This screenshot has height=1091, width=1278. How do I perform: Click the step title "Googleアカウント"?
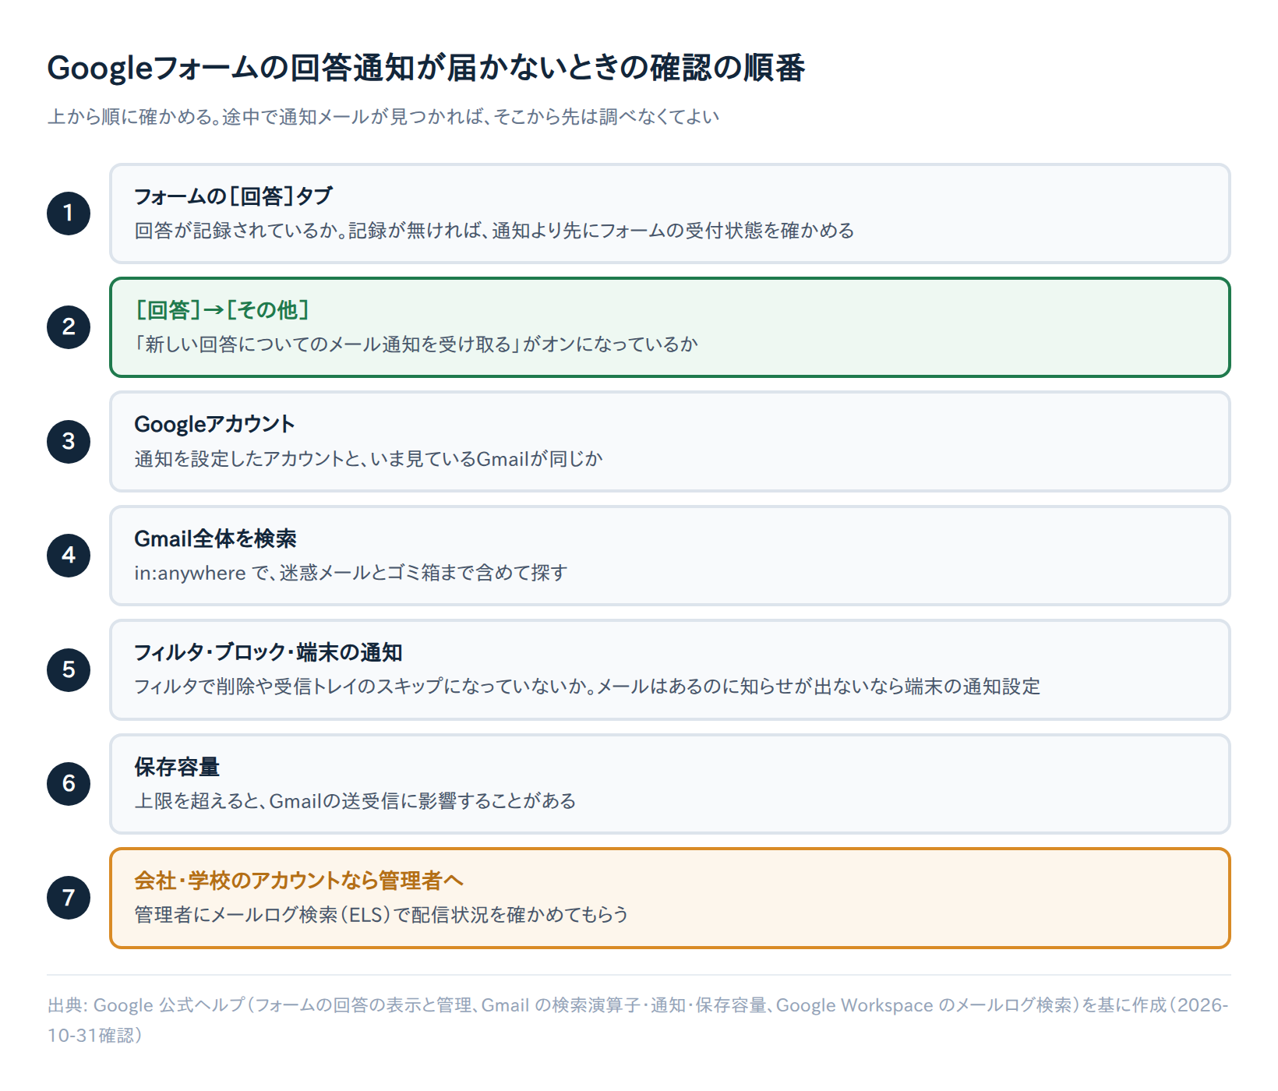click(214, 425)
